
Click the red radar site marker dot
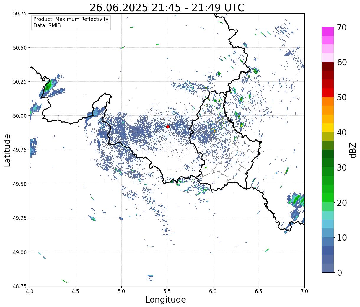click(168, 127)
